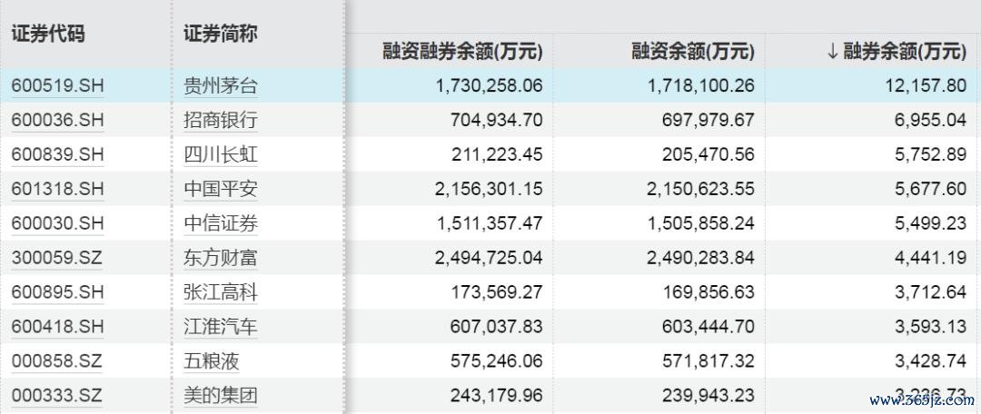Sort by 融资余额(万元) column header
This screenshot has width=981, height=414.
pos(692,52)
